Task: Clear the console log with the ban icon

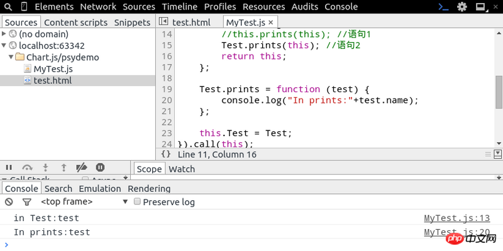Action: pos(9,202)
